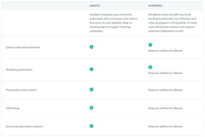
Task: Click 'Requires additional software' in Marketing automation row
Action: pos(165,73)
